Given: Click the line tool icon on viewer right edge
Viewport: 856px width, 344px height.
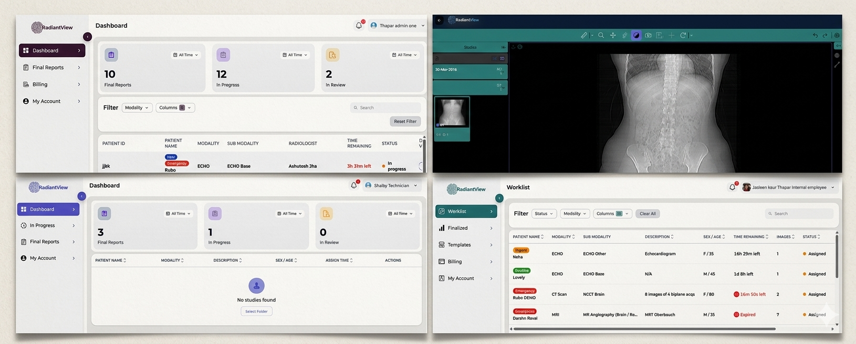Looking at the screenshot, I should point(837,65).
